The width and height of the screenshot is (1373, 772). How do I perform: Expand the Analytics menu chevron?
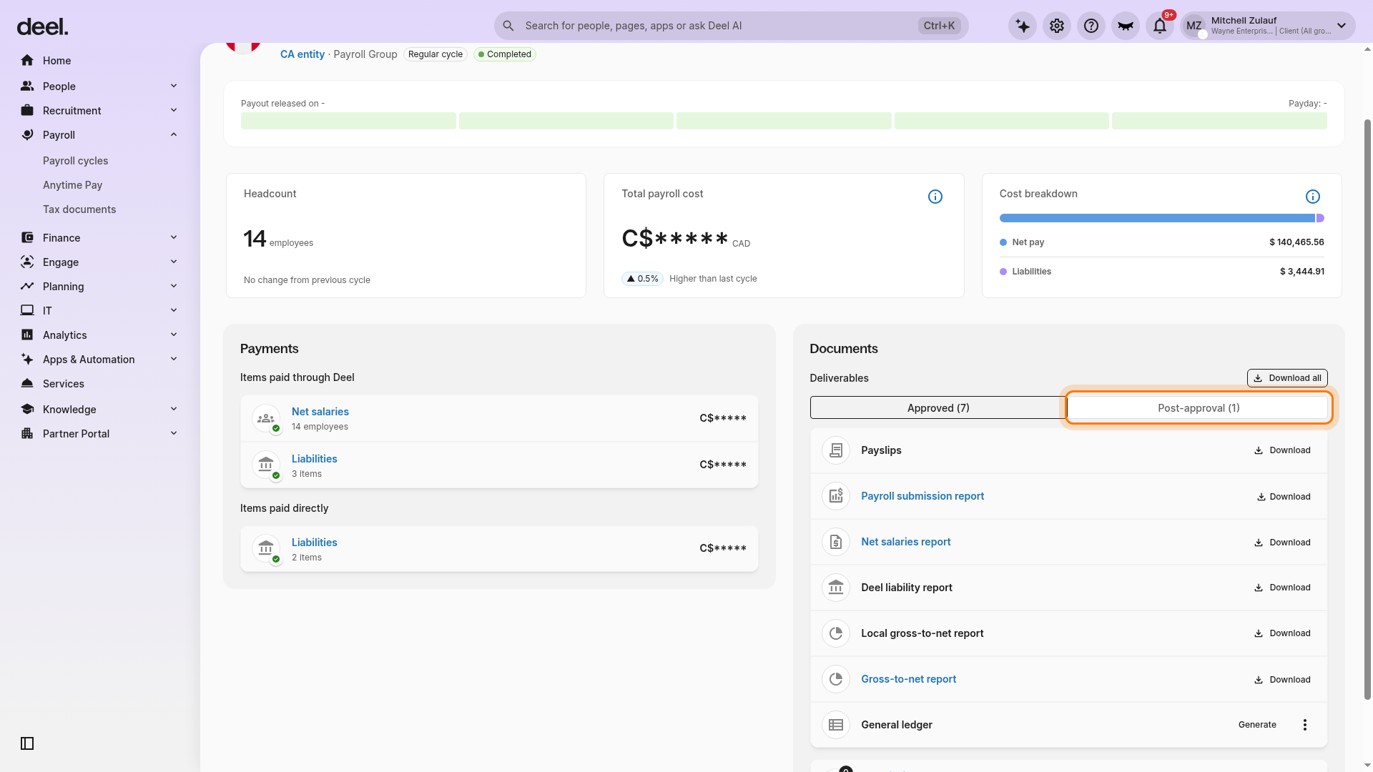174,335
